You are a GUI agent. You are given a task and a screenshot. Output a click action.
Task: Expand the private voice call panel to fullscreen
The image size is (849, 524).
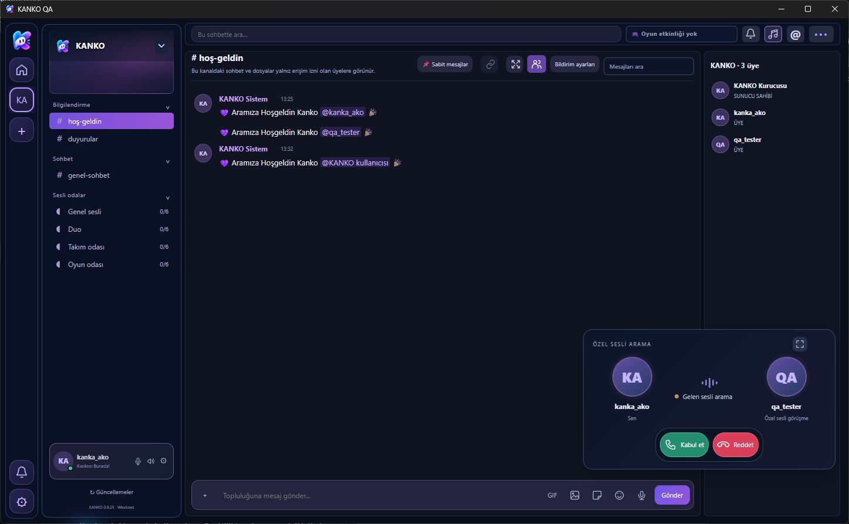(800, 344)
